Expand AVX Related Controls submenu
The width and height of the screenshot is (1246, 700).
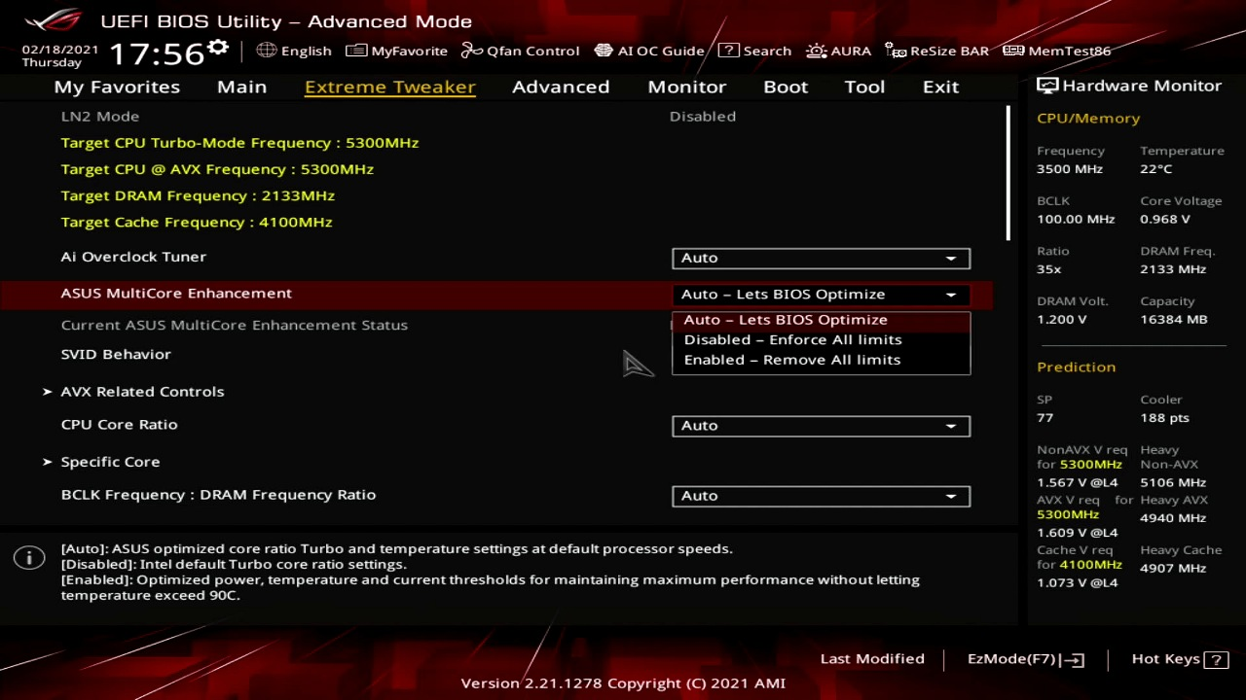tap(142, 391)
